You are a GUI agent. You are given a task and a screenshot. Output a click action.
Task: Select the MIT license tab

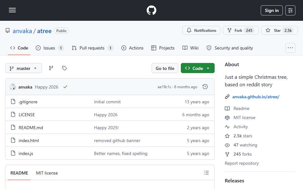pyautogui.click(x=47, y=173)
